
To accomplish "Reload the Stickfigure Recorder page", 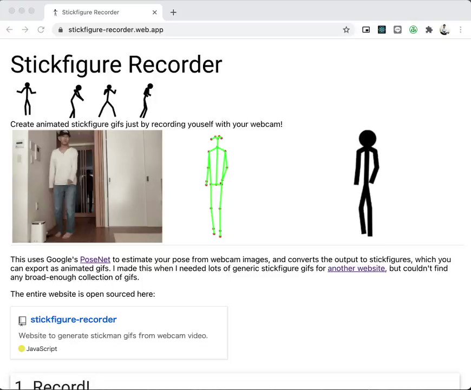I will tap(41, 29).
